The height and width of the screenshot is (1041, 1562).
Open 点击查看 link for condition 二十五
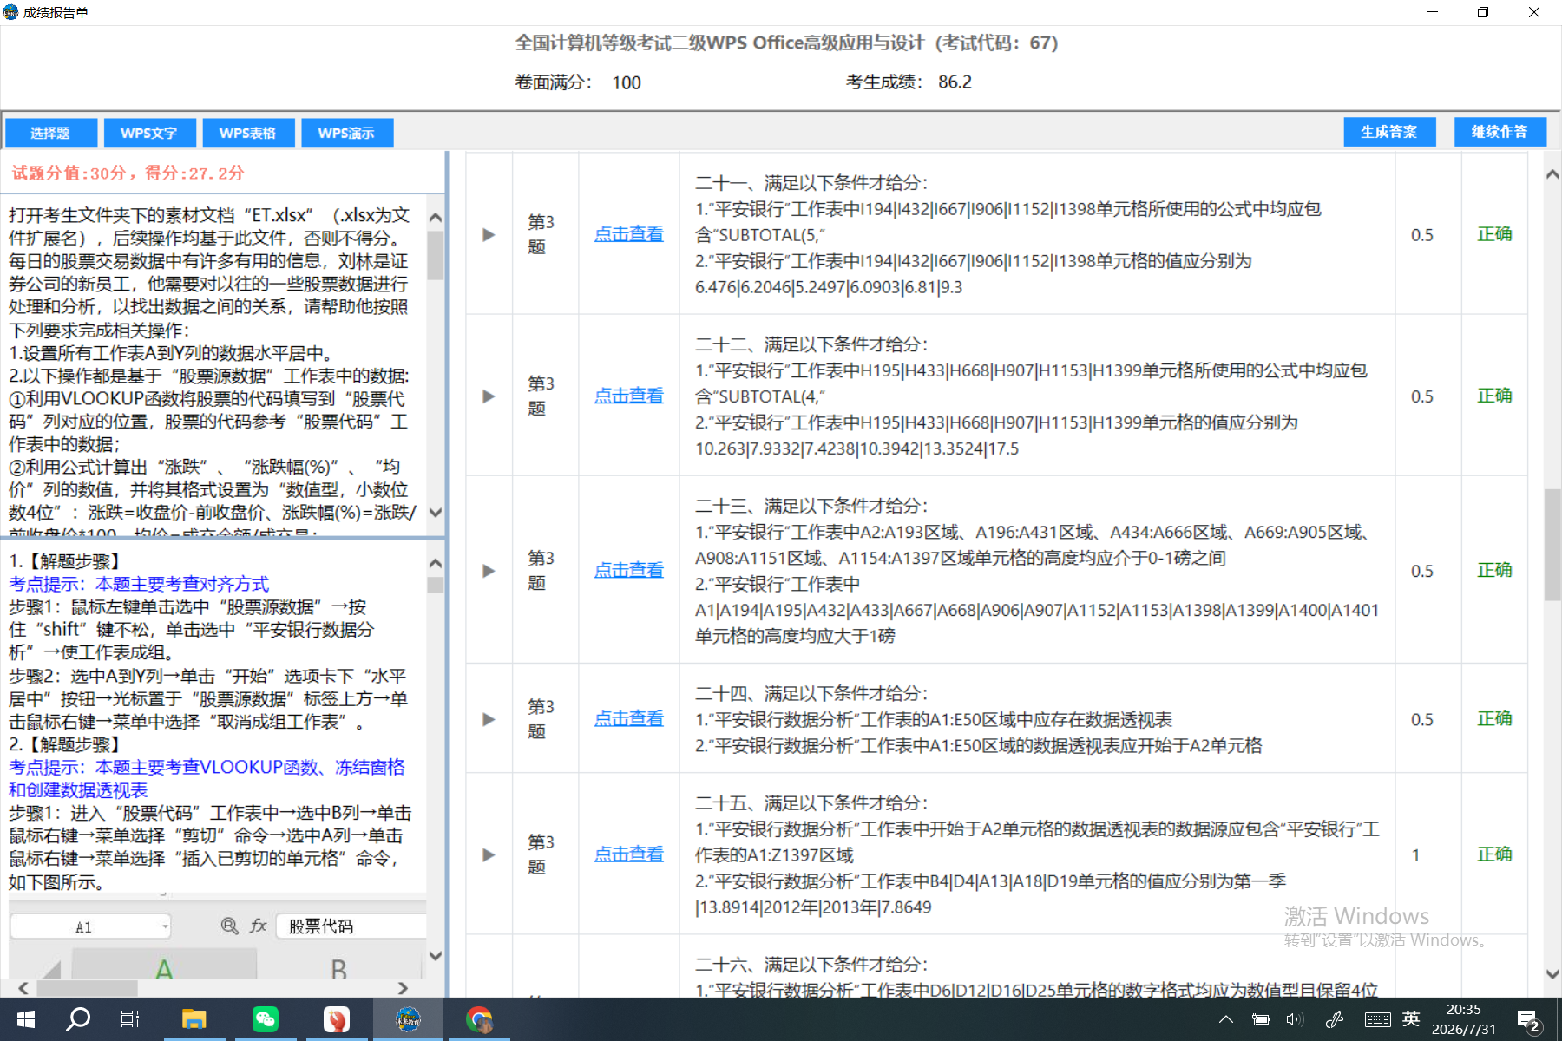(x=629, y=854)
